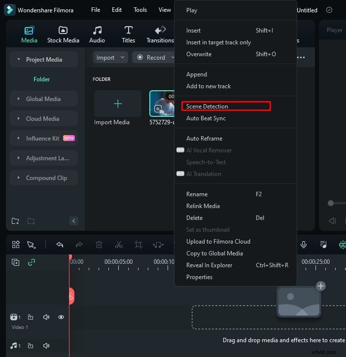Open the Tools menu

[140, 10]
